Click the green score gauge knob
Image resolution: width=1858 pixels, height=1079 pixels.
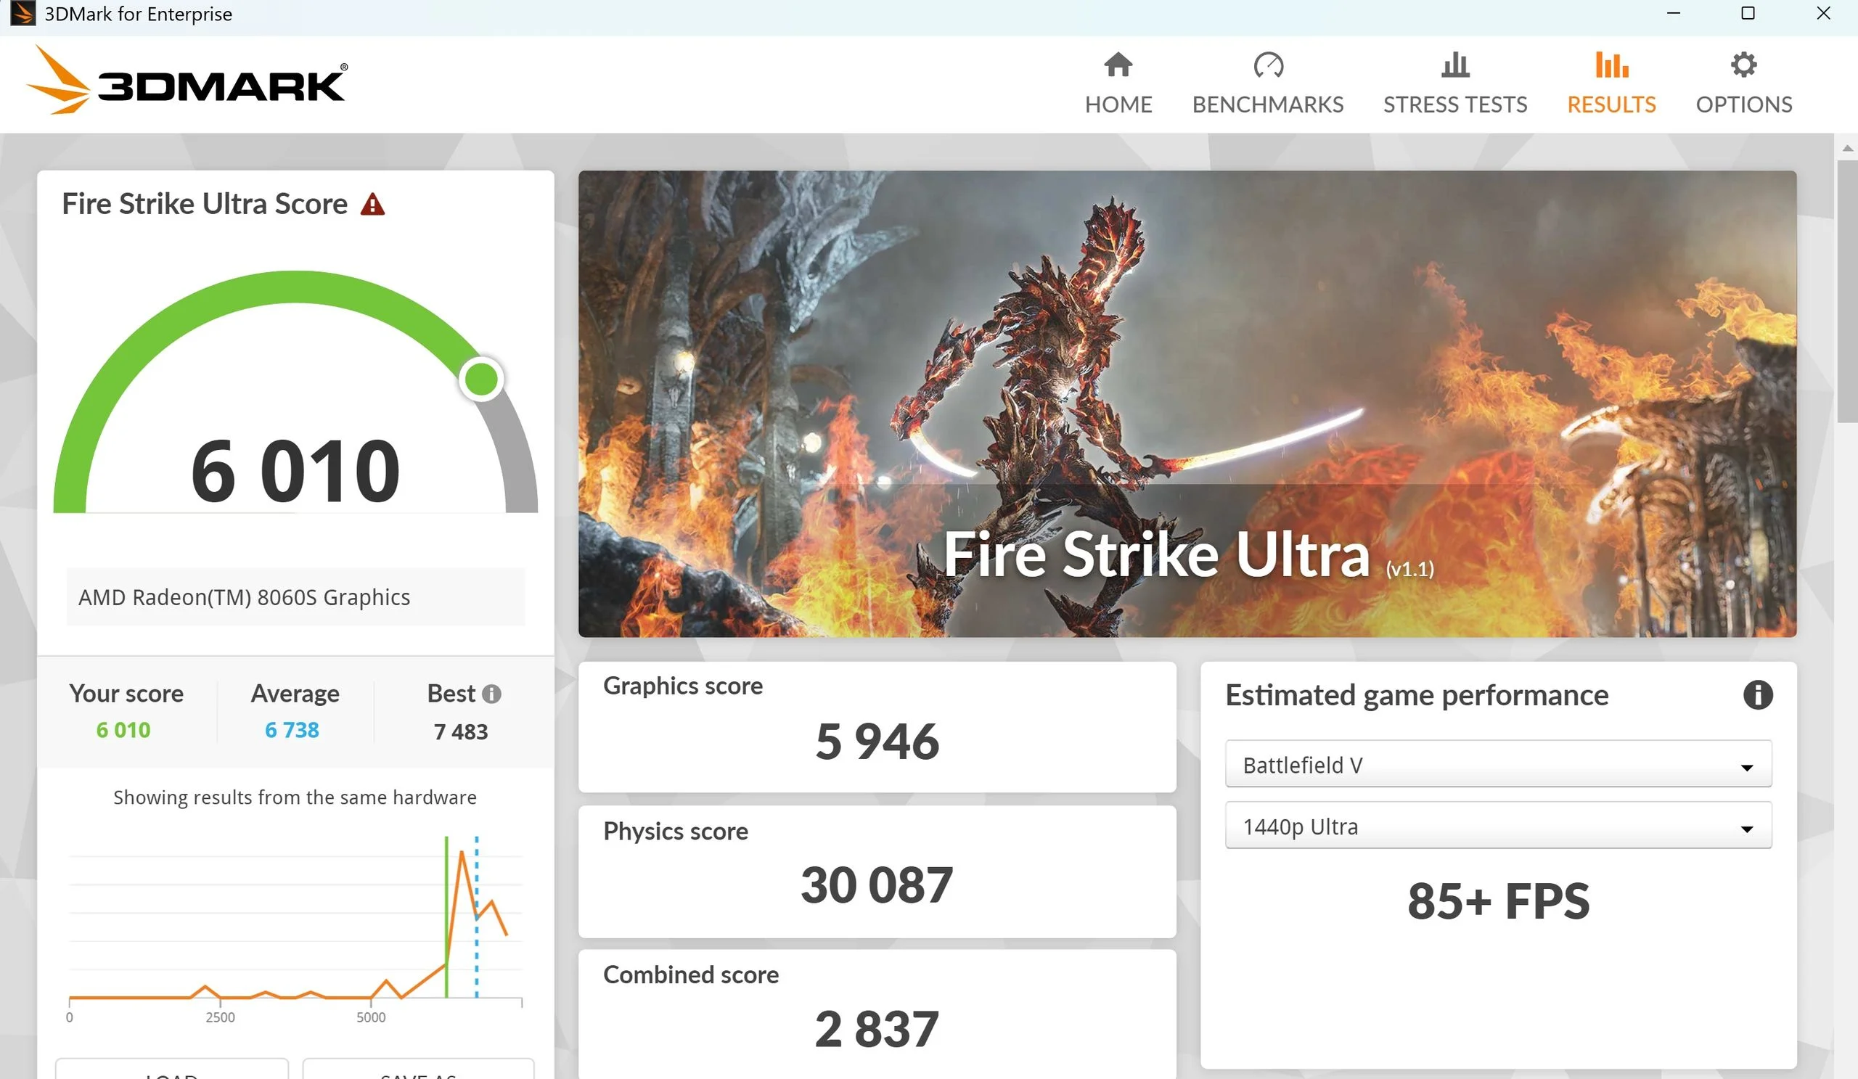click(480, 379)
